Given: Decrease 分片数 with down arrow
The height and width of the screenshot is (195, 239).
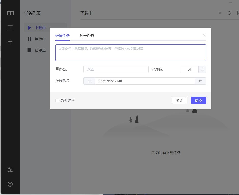Looking at the screenshot, I should tap(202, 71).
